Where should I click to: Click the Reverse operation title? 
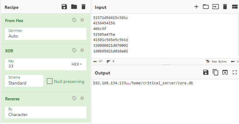pyautogui.click(x=12, y=99)
